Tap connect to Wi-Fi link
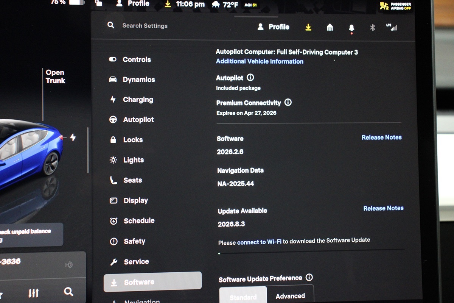The height and width of the screenshot is (303, 454). 259,242
